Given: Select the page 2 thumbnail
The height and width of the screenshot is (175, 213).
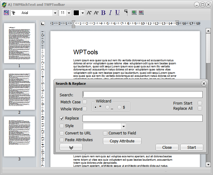Looking at the screenshot, I should click(x=19, y=90).
